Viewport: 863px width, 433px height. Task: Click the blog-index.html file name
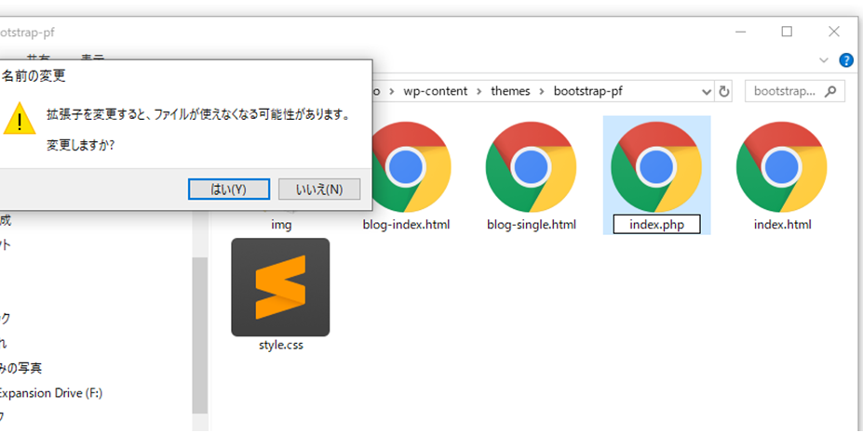(x=406, y=225)
